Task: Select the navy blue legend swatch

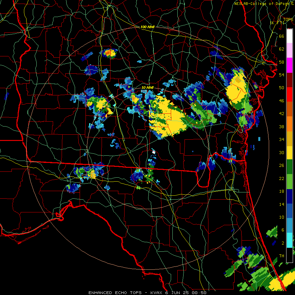Action: click(x=289, y=196)
